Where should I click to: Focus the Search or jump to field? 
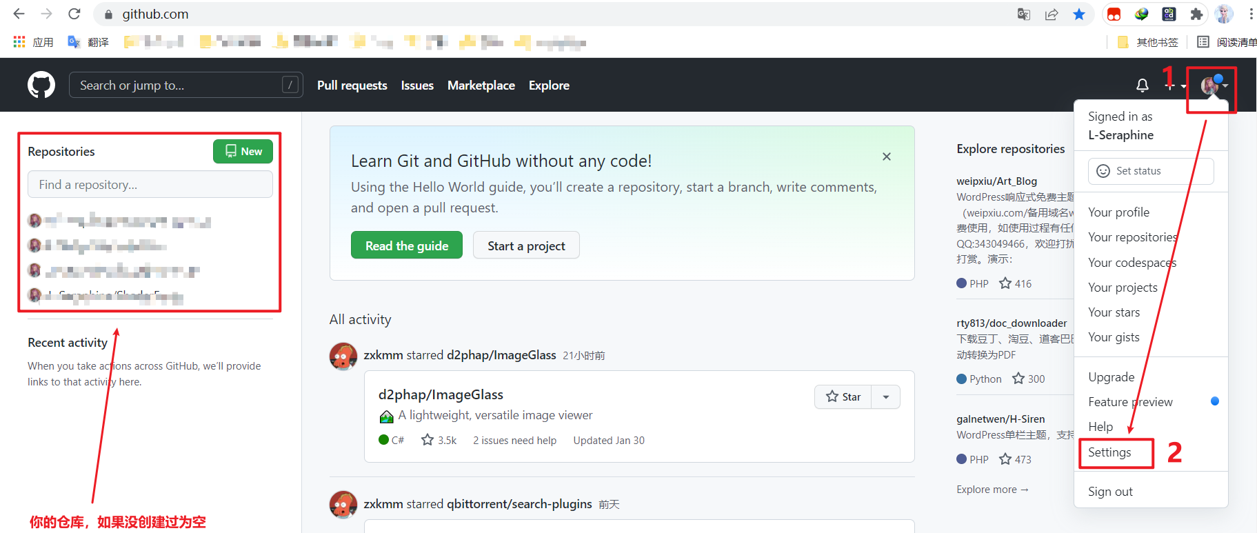click(186, 85)
